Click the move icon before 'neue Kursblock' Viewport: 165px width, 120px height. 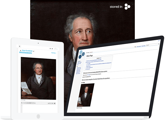[x=21, y=50]
